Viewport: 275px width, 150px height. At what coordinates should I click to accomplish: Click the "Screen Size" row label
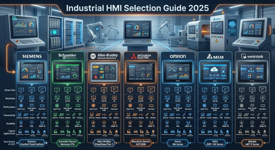[10, 90]
